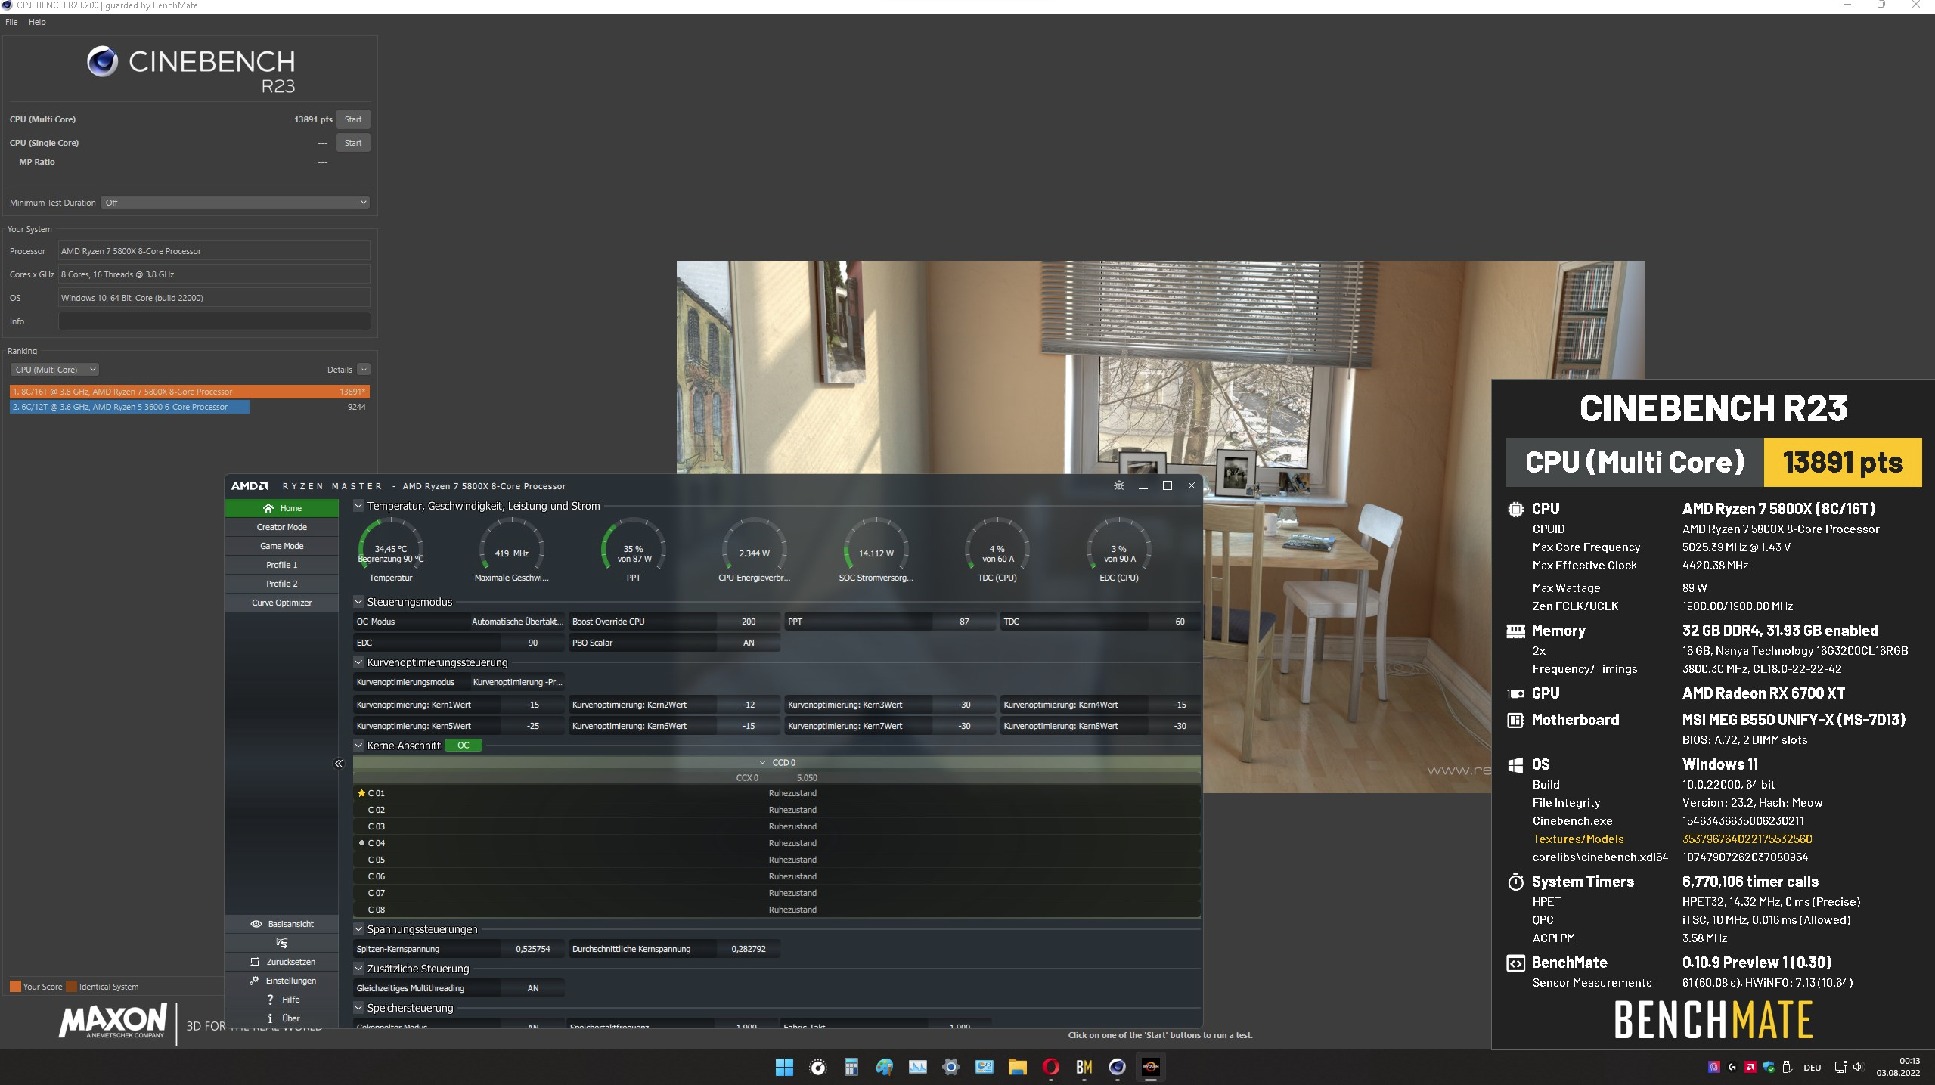
Task: Open the CPU (Multi Core) ranking dropdown
Action: tap(54, 370)
